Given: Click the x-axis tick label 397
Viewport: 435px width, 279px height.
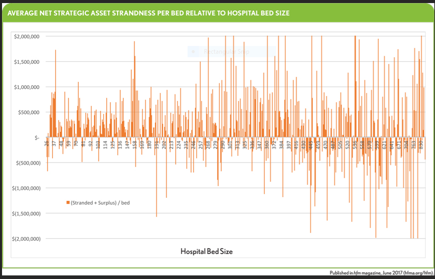Looking at the screenshot, I should point(288,145).
